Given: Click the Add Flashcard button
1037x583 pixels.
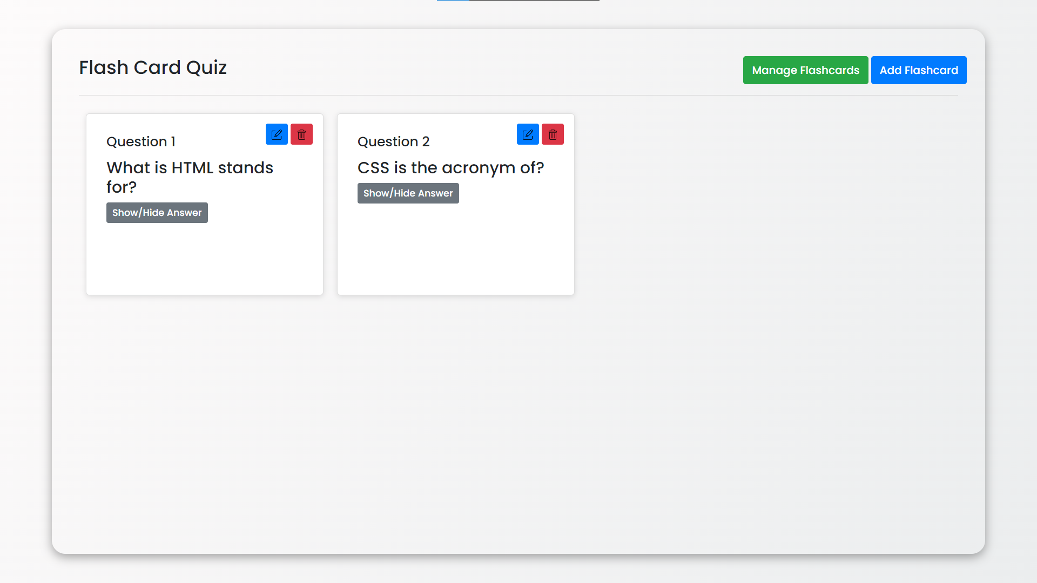Looking at the screenshot, I should 919,70.
